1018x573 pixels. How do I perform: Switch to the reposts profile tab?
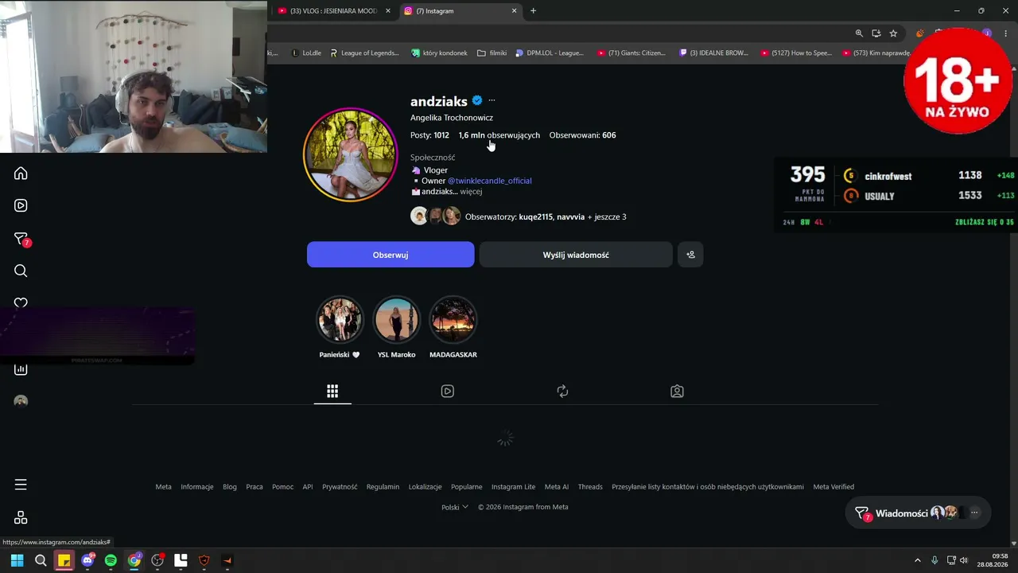tap(562, 392)
